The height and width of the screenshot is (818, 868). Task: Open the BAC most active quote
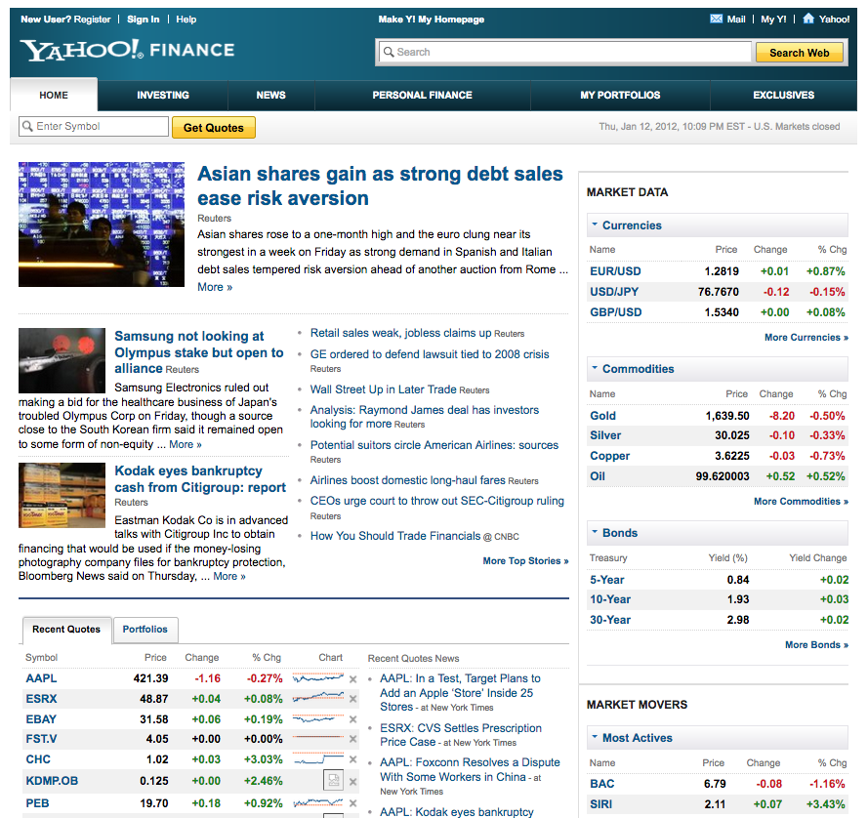point(602,784)
